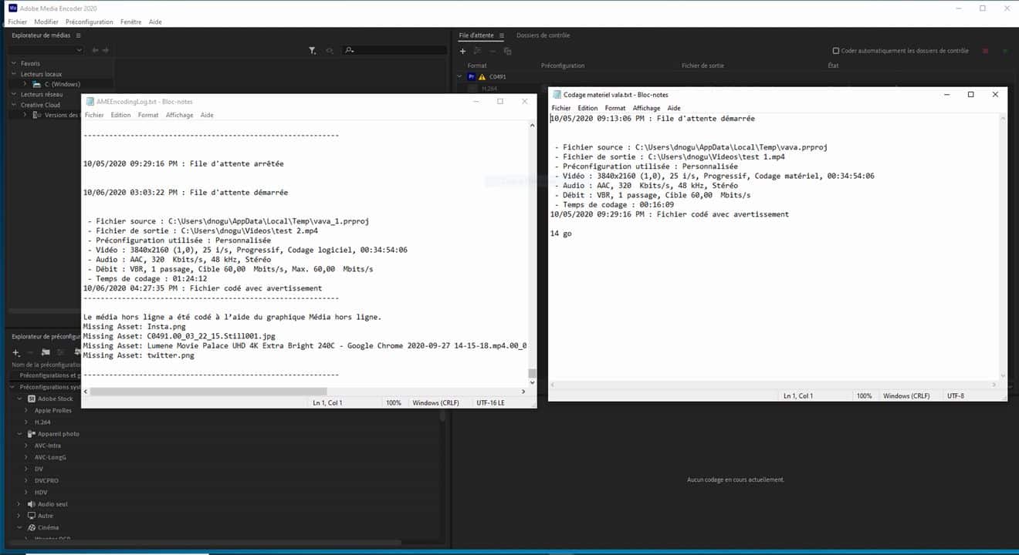The image size is (1019, 555).
Task: Open the Explorateur de médias panel menu
Action: pyautogui.click(x=78, y=35)
